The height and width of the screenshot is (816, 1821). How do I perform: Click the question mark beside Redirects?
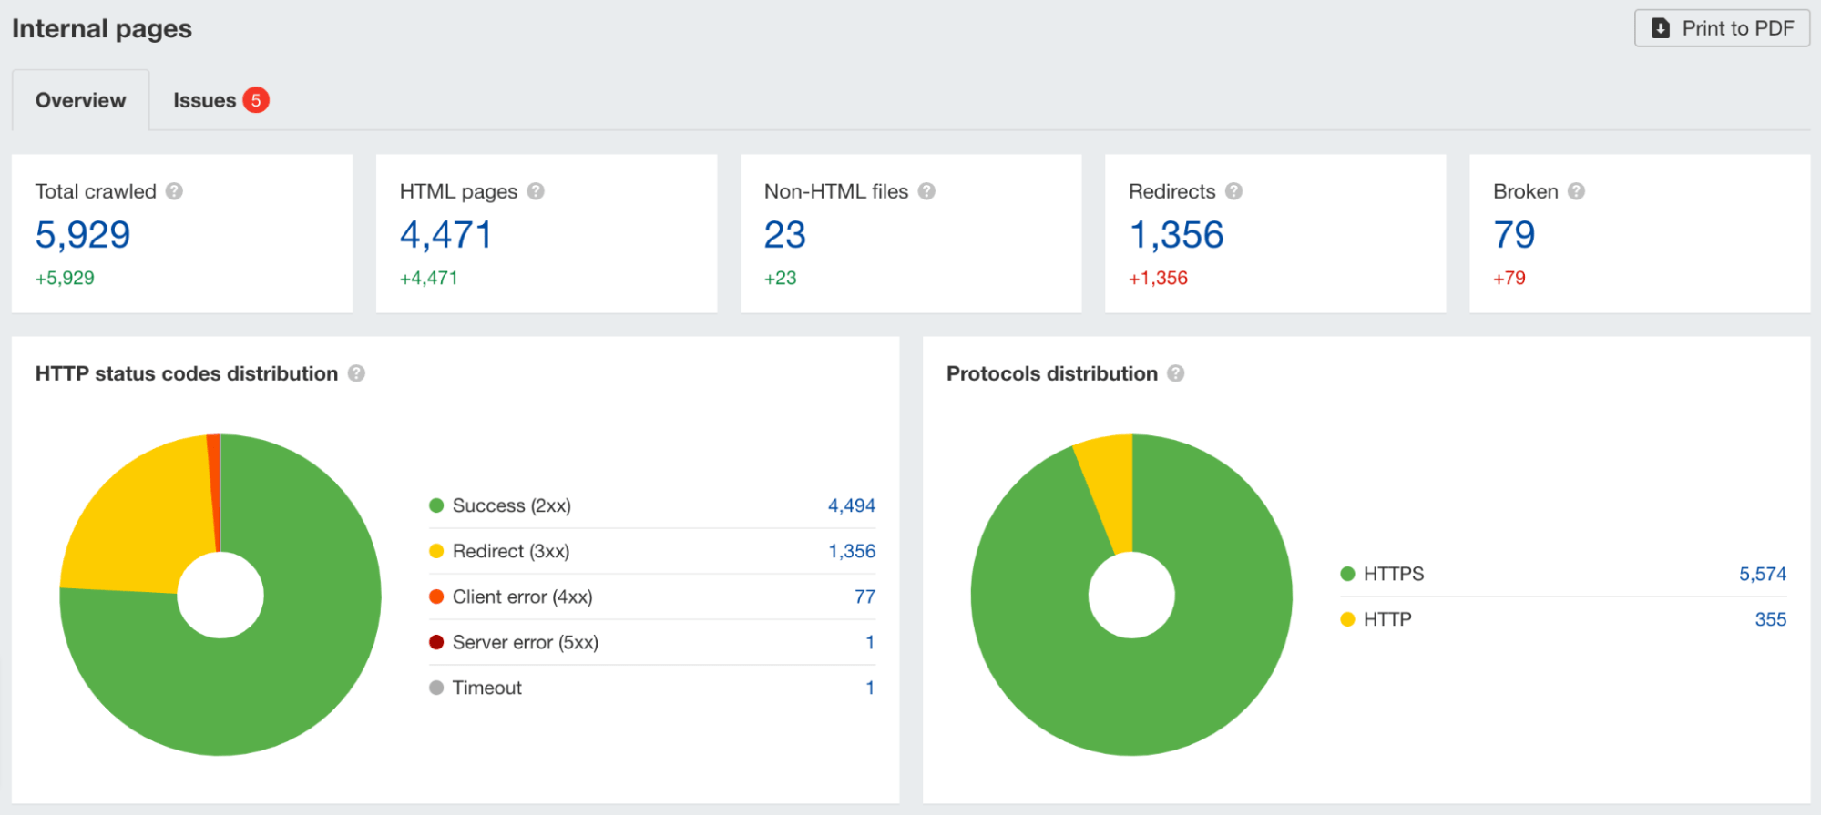point(1233,191)
